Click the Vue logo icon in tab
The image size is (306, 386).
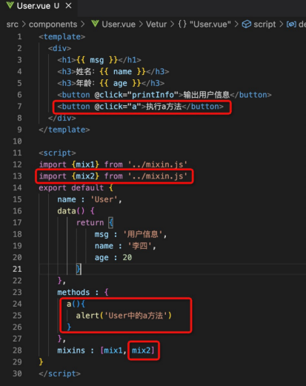point(10,5)
